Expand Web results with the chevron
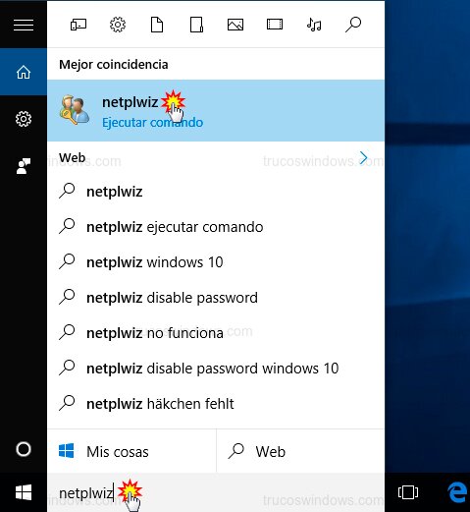Viewport: 470px width, 512px height. [363, 158]
